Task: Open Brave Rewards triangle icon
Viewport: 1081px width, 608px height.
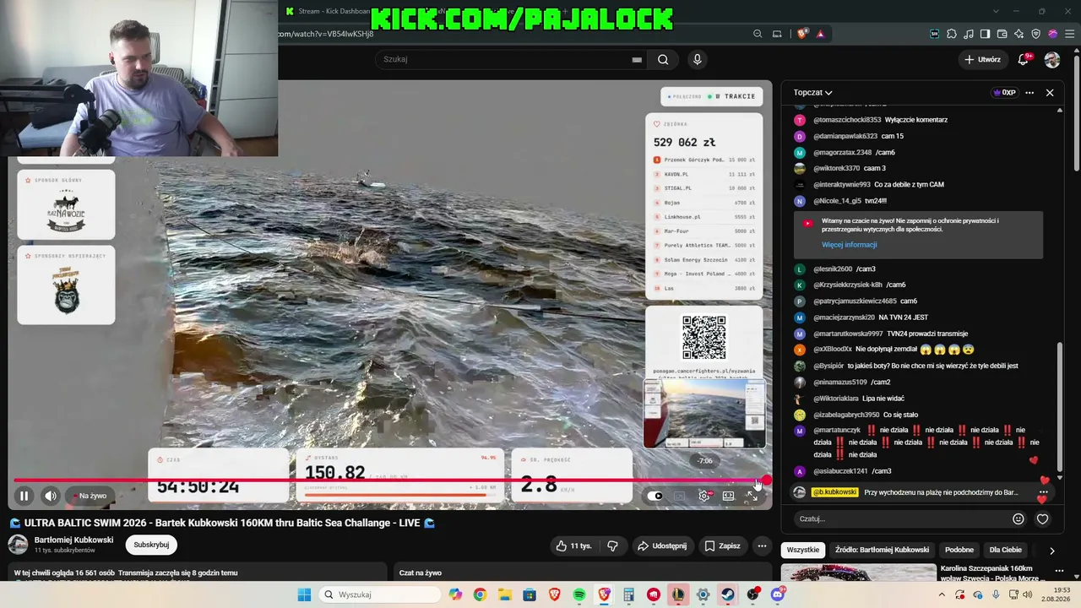Action: pyautogui.click(x=820, y=34)
